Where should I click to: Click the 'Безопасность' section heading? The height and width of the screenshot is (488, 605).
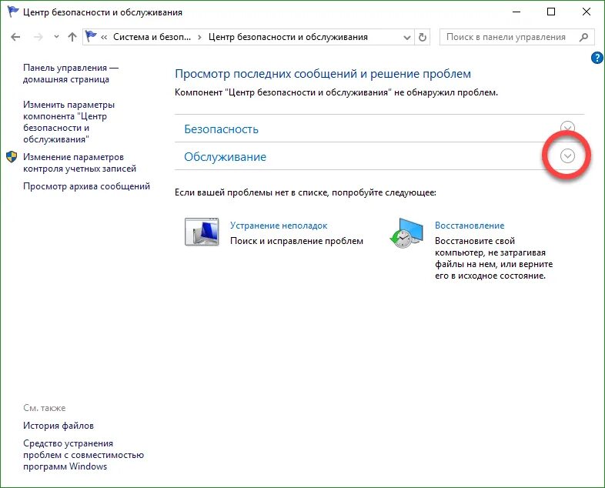pos(221,129)
